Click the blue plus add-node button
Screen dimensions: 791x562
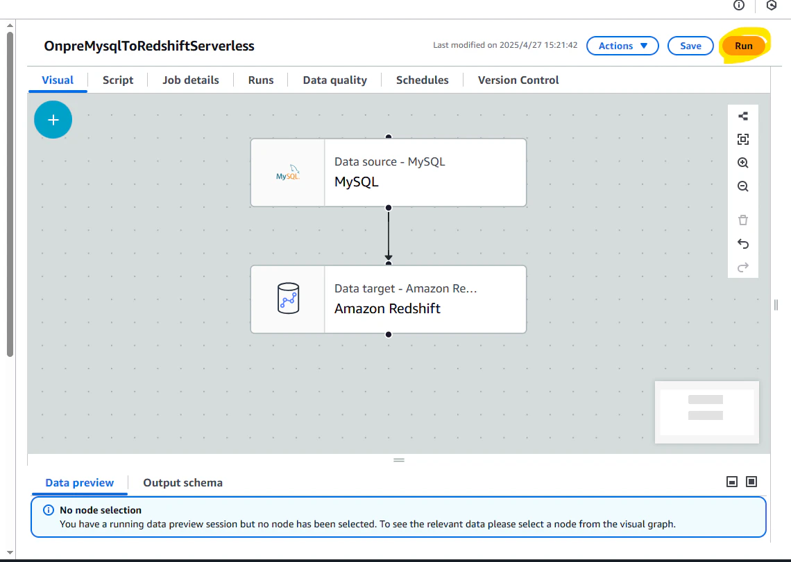(x=53, y=119)
